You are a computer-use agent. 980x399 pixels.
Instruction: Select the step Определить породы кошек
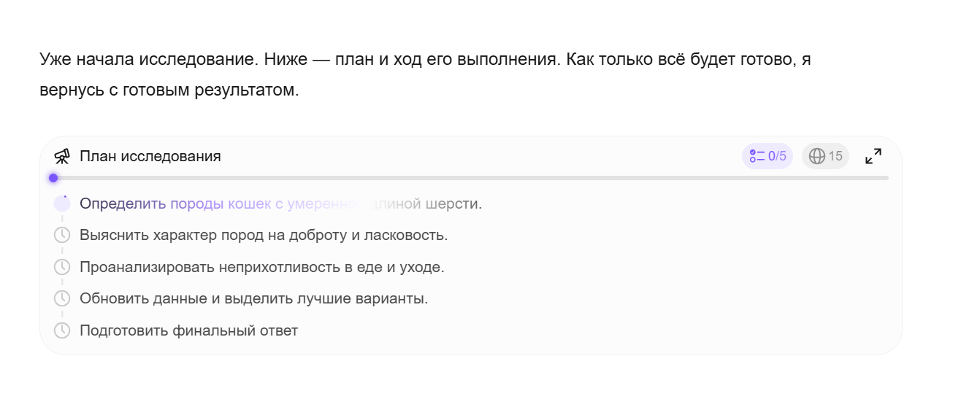click(x=280, y=204)
